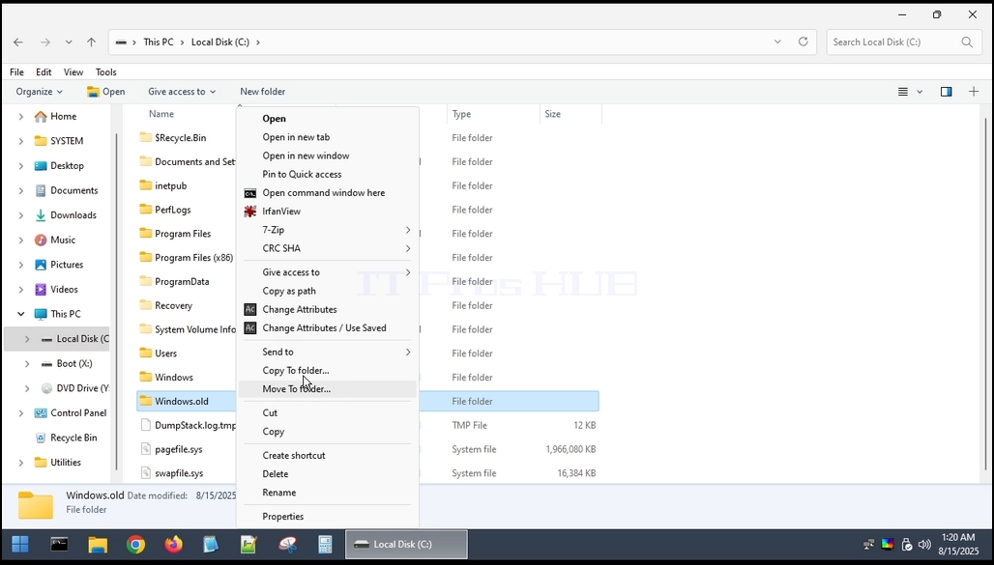Refresh the Local Disk (C:) view
The height and width of the screenshot is (565, 994).
coord(804,42)
